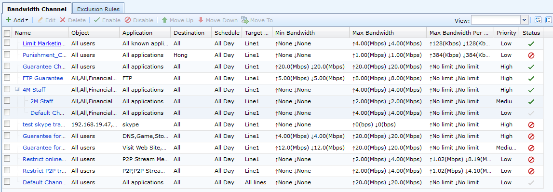
Task: Open the Restrict P2P tr... channel link
Action: coord(44,171)
